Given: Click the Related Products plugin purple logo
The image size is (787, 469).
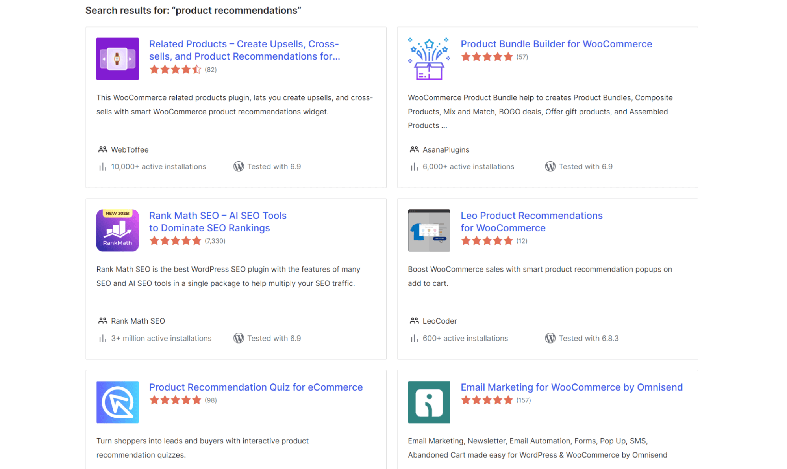Looking at the screenshot, I should [x=117, y=58].
